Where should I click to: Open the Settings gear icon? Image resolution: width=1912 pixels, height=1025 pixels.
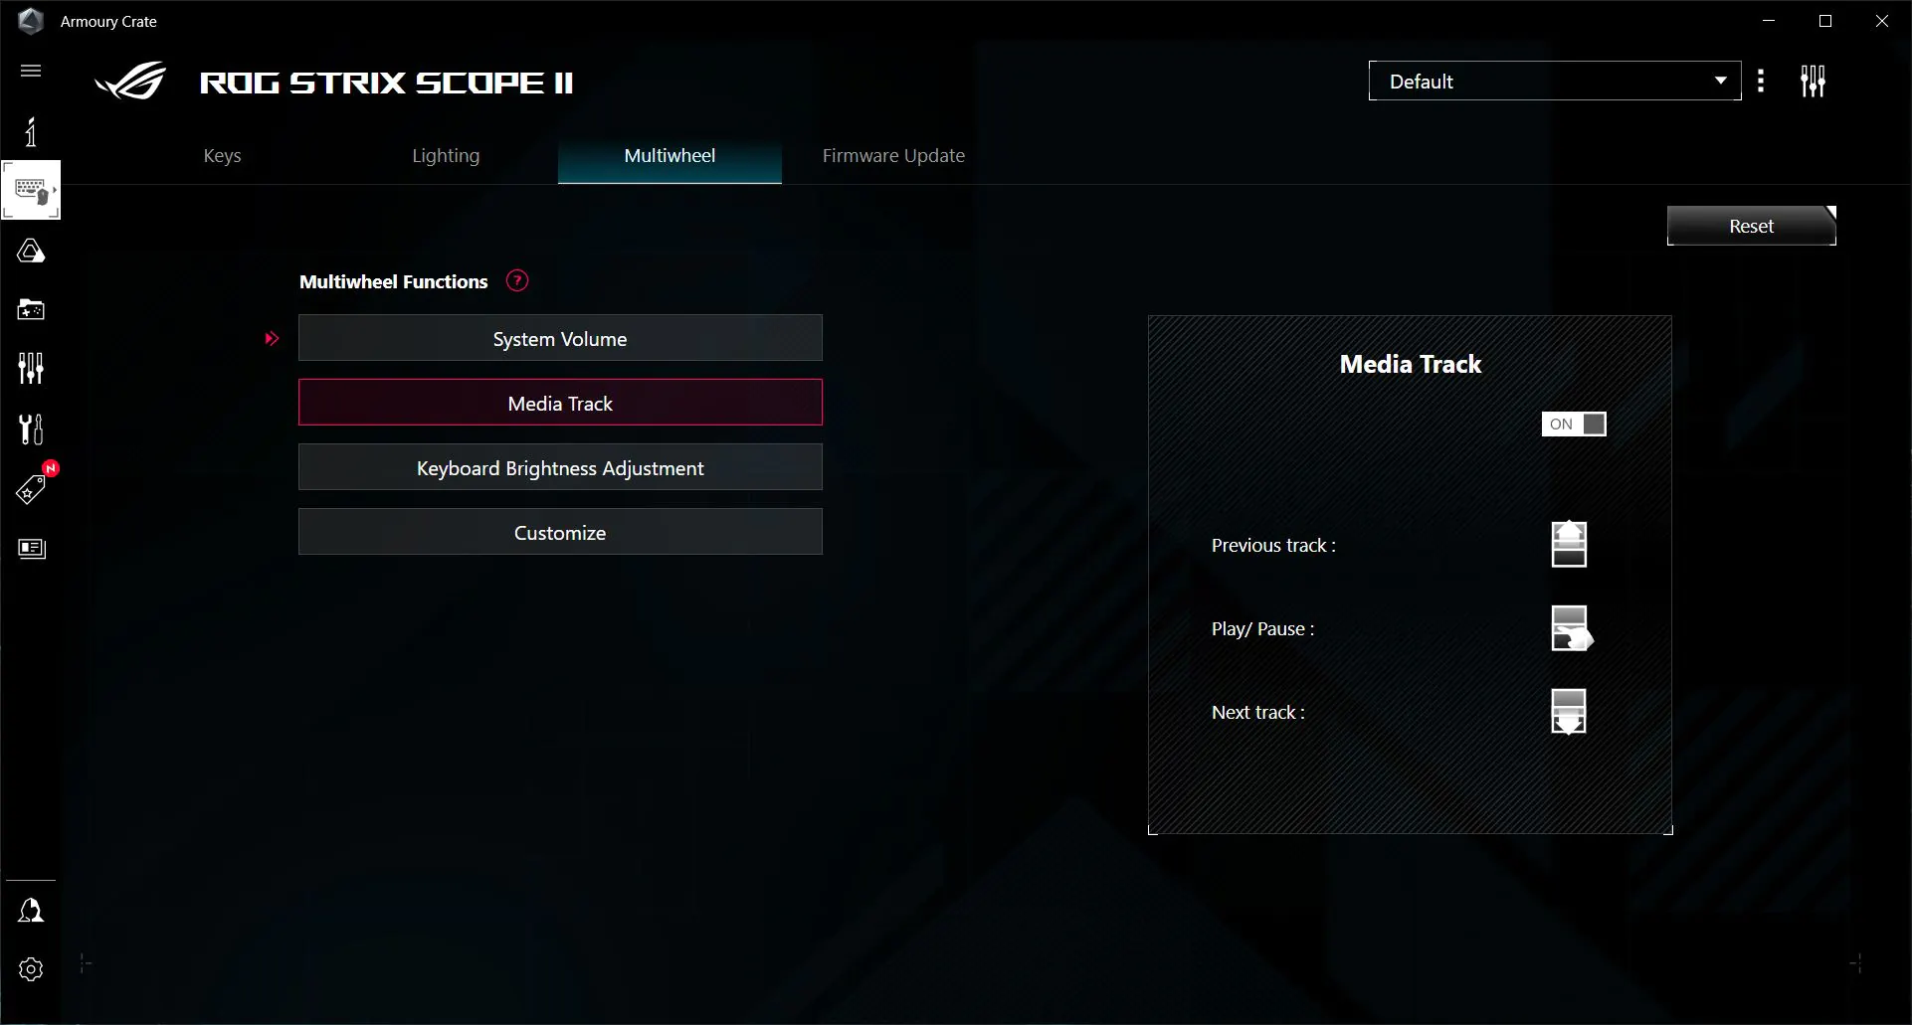[x=31, y=969]
